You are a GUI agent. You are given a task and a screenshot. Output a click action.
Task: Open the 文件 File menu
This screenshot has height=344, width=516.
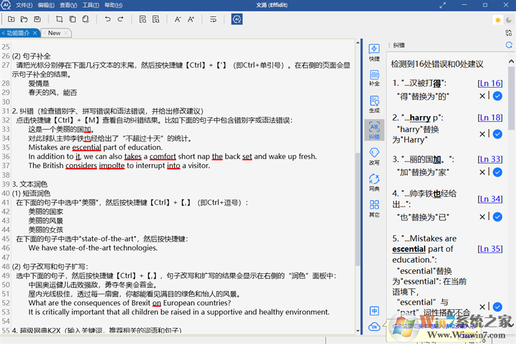tap(24, 5)
